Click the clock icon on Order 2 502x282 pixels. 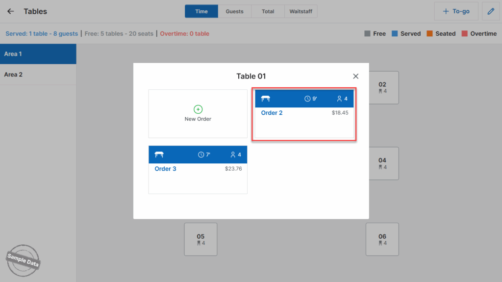pos(307,99)
